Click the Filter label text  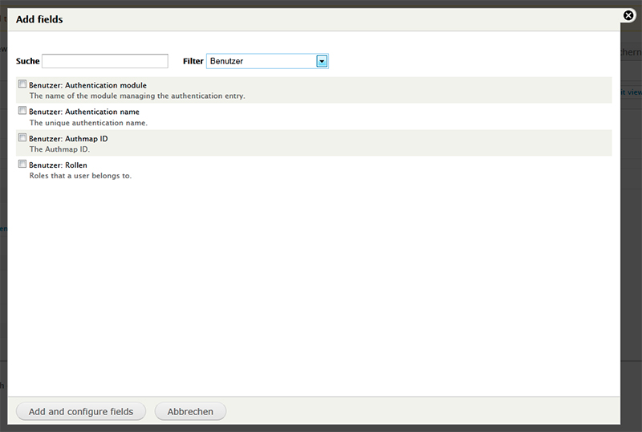(193, 61)
